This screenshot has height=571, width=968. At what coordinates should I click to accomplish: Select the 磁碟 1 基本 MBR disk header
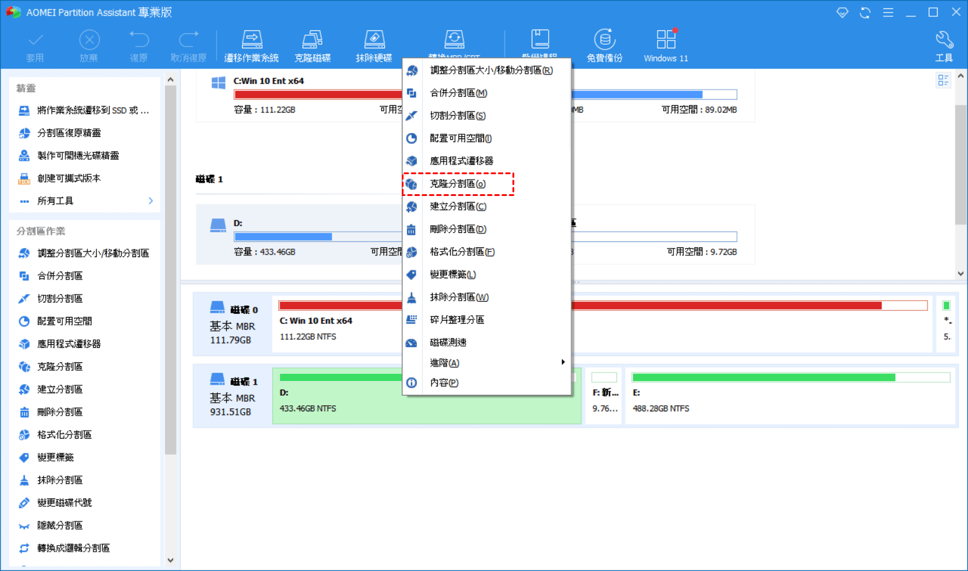(234, 396)
